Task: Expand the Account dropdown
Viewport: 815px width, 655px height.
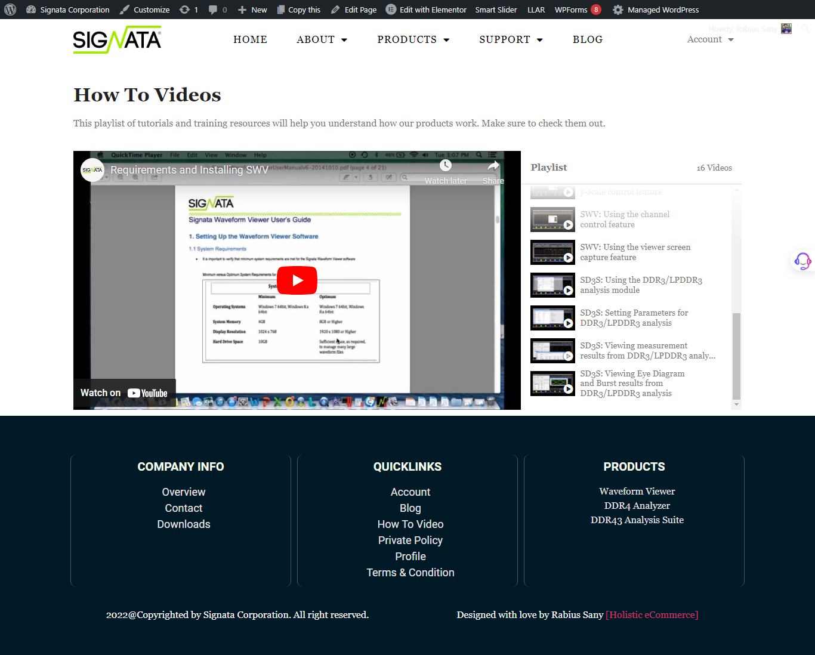Action: pos(710,39)
